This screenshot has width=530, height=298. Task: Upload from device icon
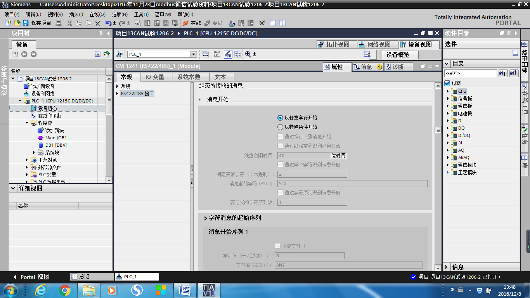(x=156, y=23)
